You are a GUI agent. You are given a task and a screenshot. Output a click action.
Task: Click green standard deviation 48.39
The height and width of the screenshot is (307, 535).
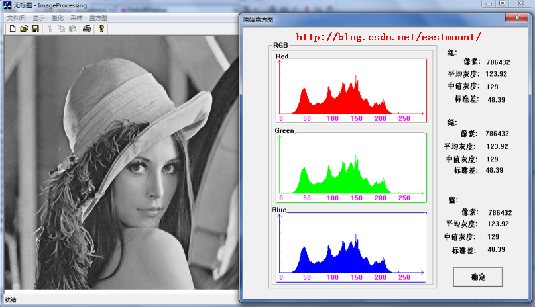(x=495, y=170)
